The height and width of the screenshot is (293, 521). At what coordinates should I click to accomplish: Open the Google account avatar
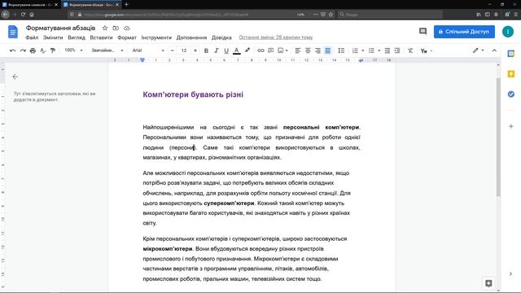[x=508, y=32]
